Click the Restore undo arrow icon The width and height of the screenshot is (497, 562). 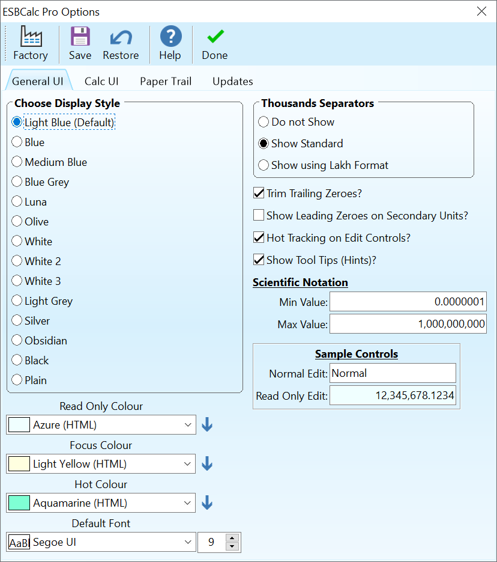pos(121,37)
